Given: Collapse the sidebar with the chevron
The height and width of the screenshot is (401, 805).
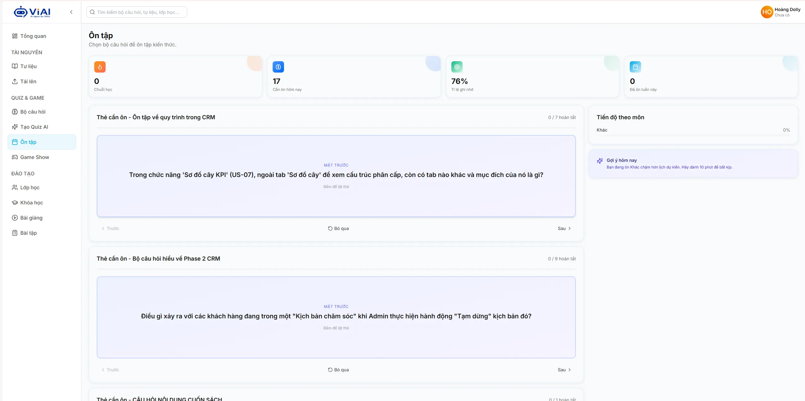Looking at the screenshot, I should [x=71, y=12].
